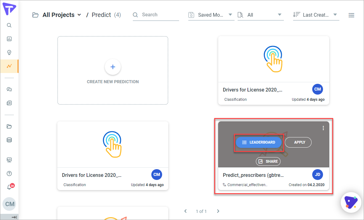Switch to list view icon

(x=351, y=15)
